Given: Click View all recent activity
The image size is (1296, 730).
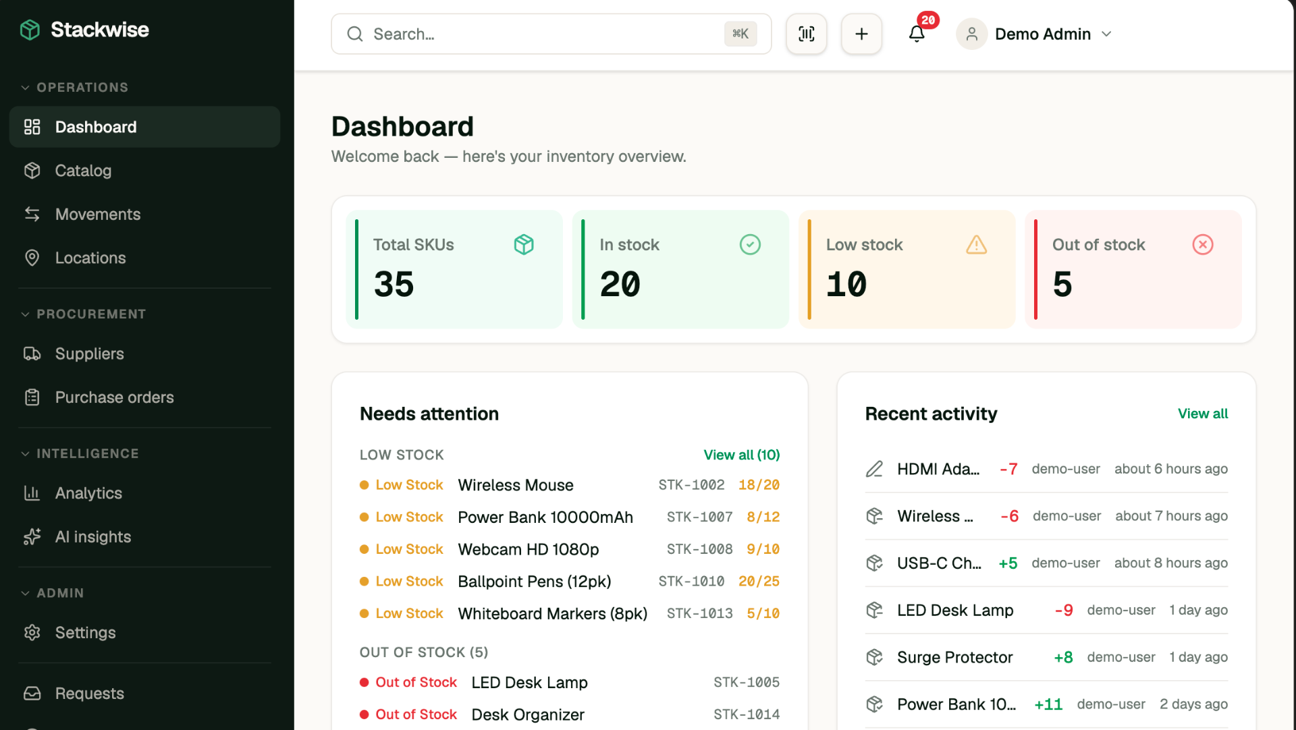Looking at the screenshot, I should [1203, 413].
